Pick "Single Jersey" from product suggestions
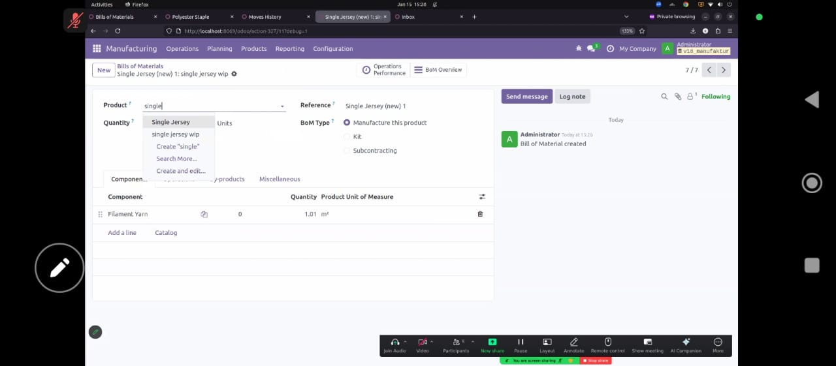The width and height of the screenshot is (836, 366). coord(171,122)
